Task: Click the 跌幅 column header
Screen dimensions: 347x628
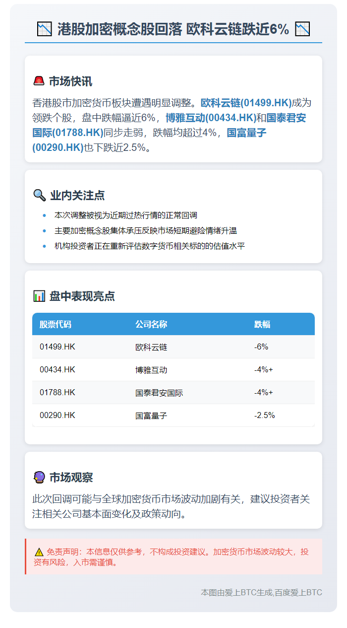Action: pos(262,324)
